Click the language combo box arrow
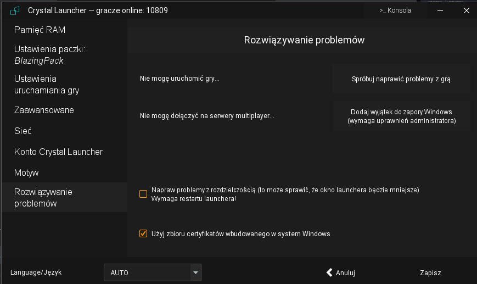This screenshot has width=477, height=284. (x=195, y=272)
